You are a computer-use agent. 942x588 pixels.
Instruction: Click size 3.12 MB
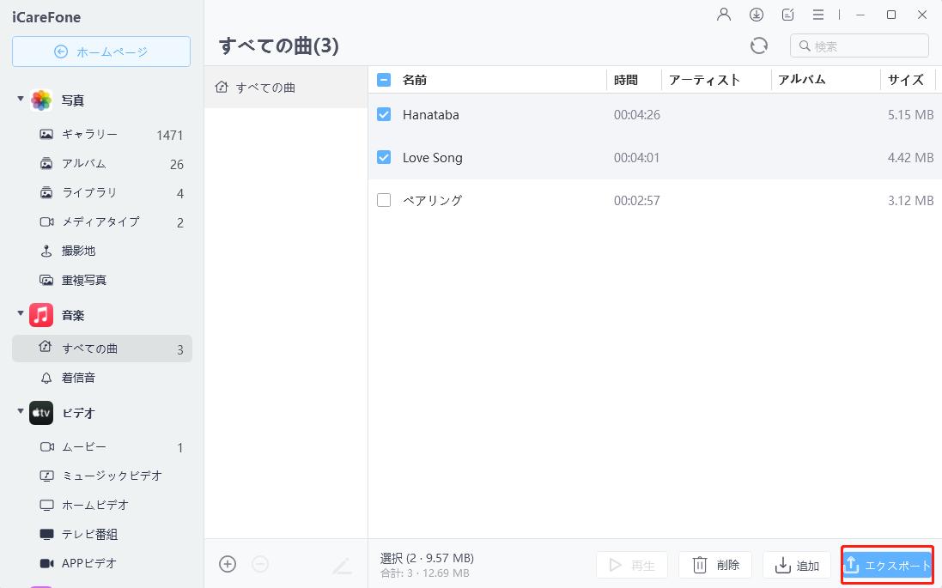[x=911, y=201]
